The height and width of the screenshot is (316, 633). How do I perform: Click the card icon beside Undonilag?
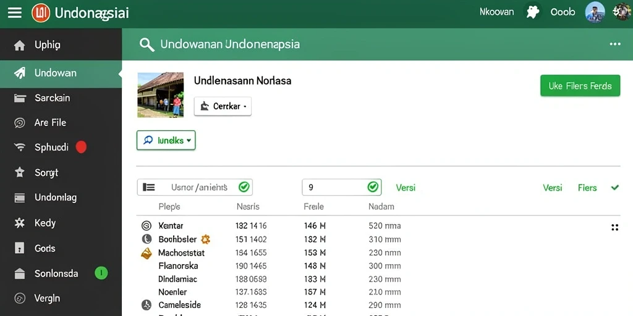click(x=19, y=198)
